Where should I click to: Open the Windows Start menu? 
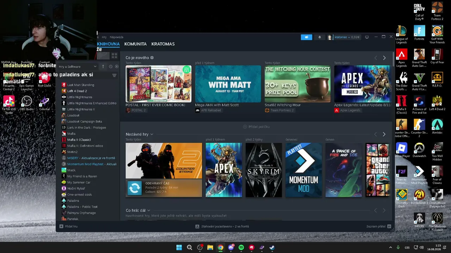click(x=179, y=247)
